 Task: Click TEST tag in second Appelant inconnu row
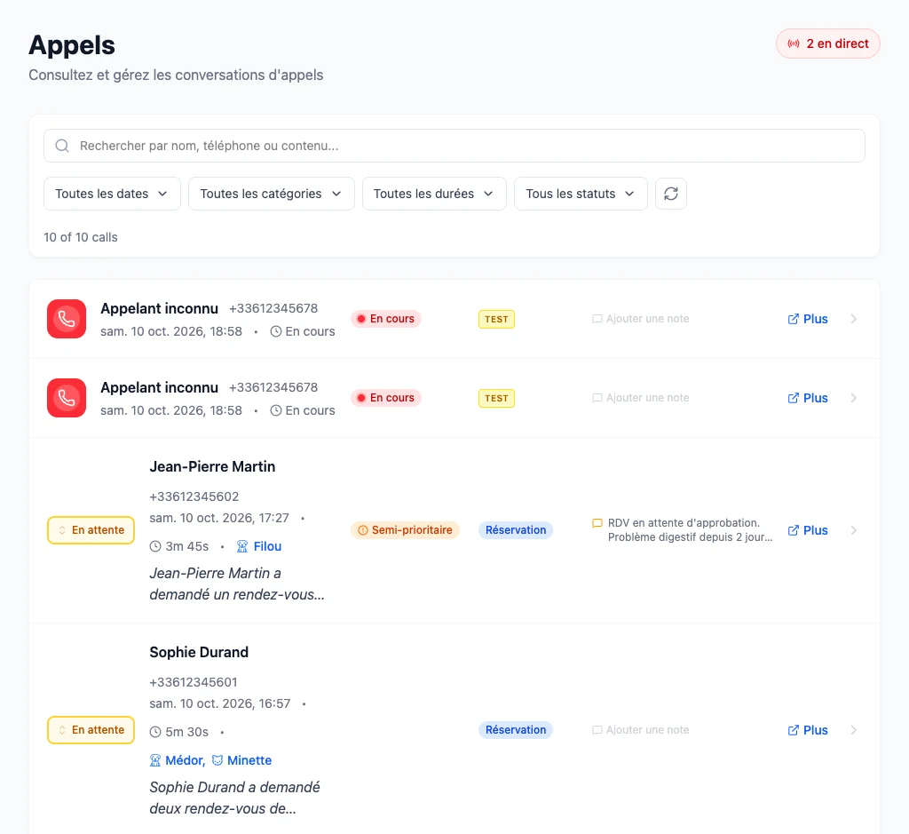click(x=496, y=398)
